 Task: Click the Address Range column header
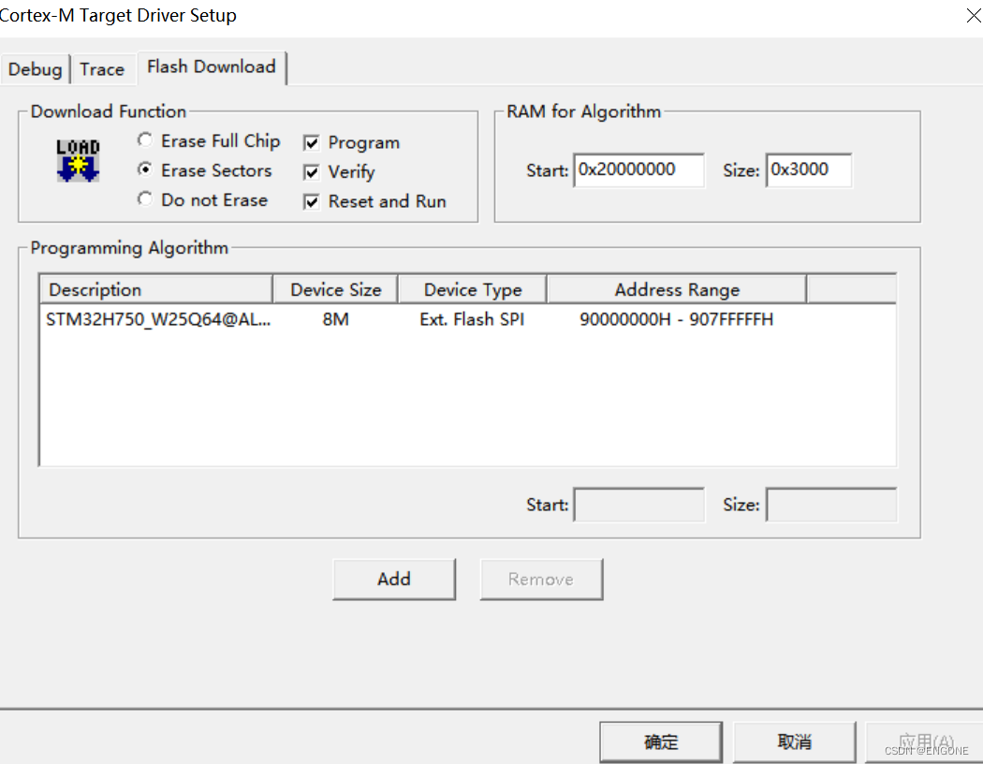(x=677, y=289)
